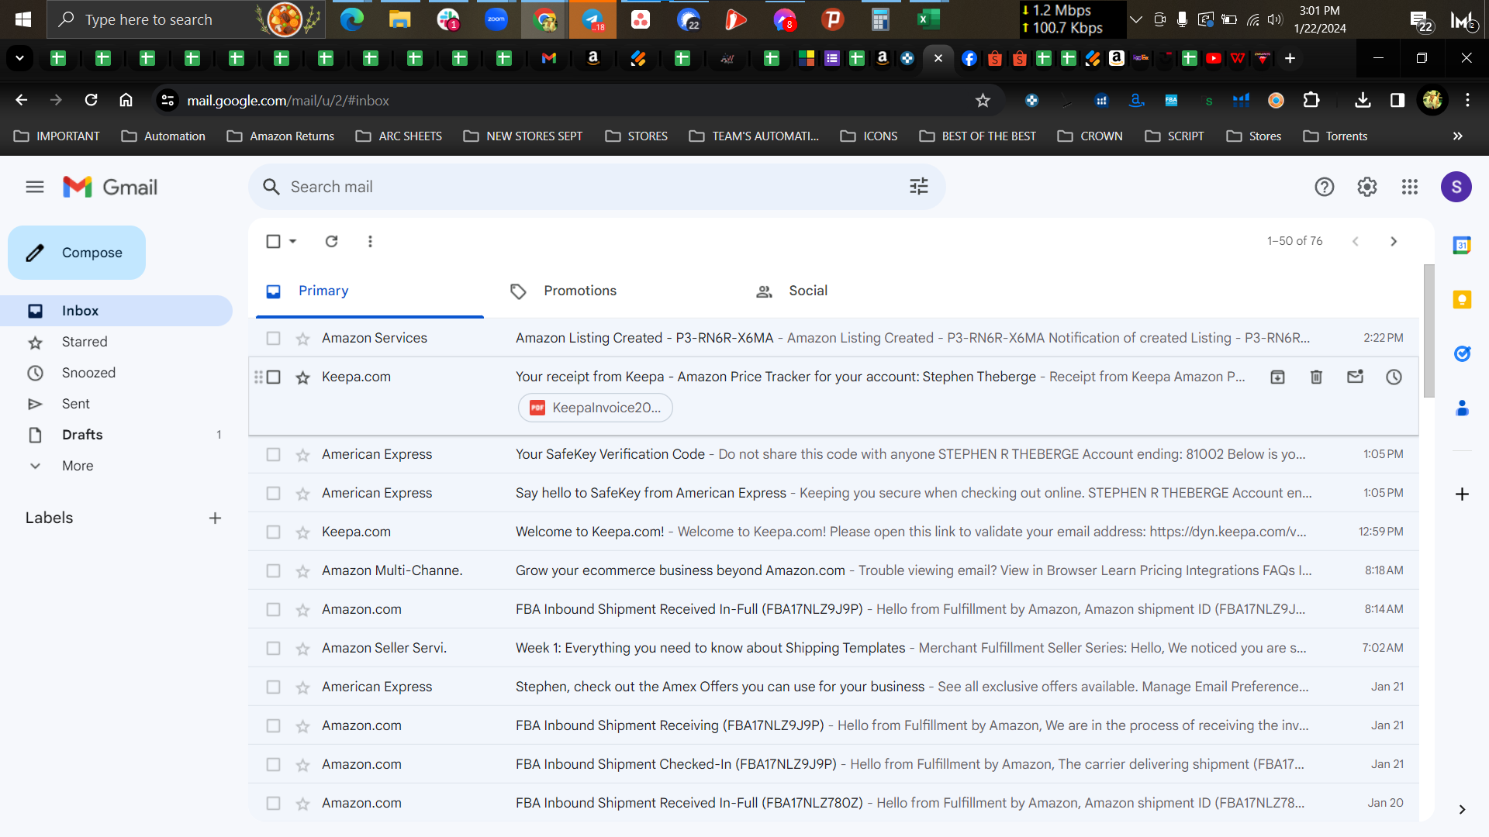Click the inbox vertical scrollbar
Image resolution: width=1489 pixels, height=837 pixels.
point(1429,331)
